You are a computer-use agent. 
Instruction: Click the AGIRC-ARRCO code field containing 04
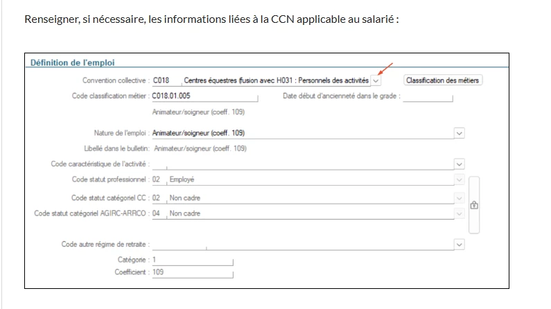click(159, 214)
